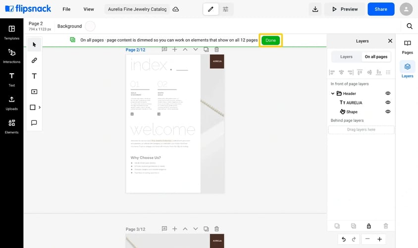Select the rectangle shape tool
This screenshot has width=418, height=248.
pos(33,107)
